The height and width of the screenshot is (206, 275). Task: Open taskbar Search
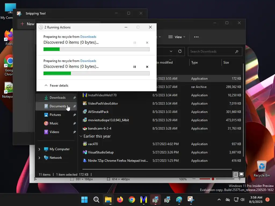[96, 200]
